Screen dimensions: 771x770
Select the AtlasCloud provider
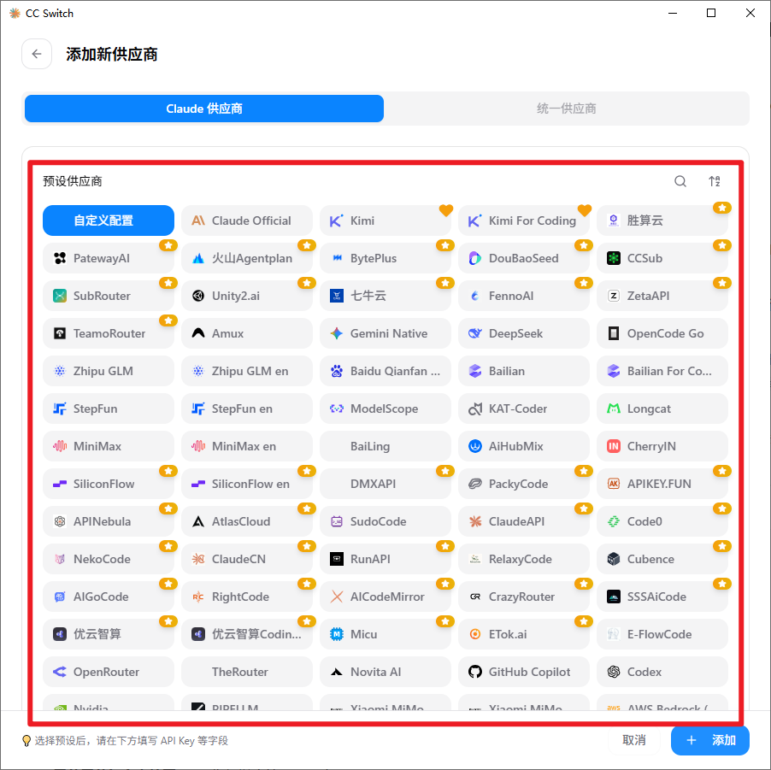(247, 521)
